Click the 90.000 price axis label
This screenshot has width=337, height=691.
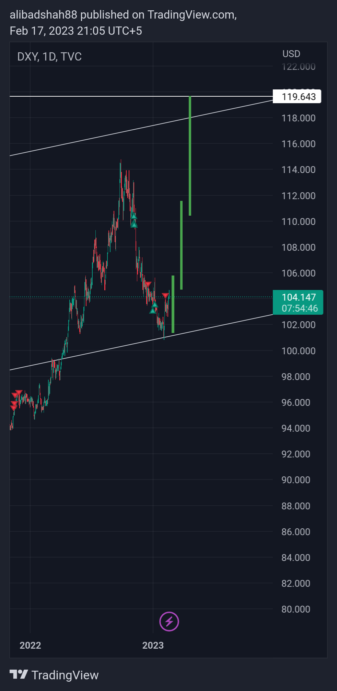click(x=296, y=480)
